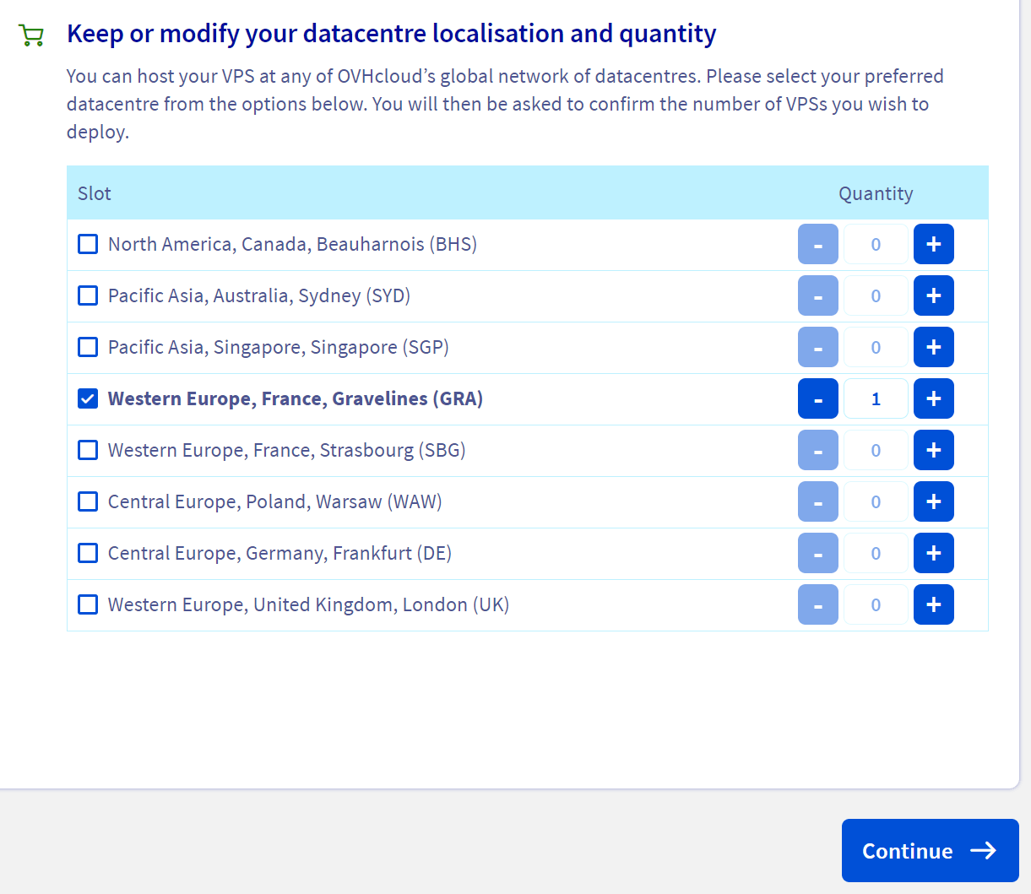Increase quantity for Sydney (SYD)

coord(934,295)
